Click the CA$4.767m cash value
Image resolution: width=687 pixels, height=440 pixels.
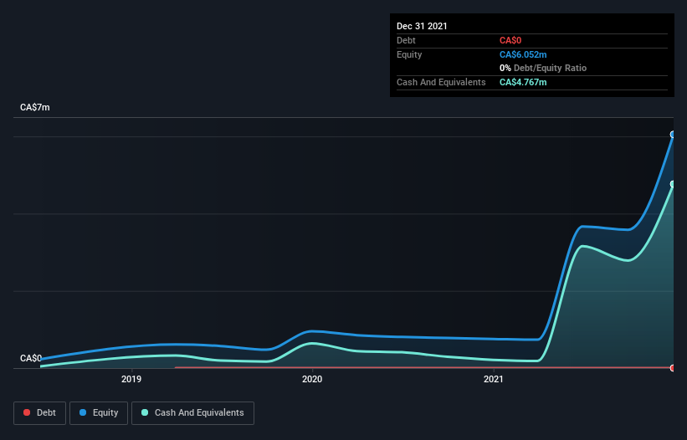coord(523,82)
